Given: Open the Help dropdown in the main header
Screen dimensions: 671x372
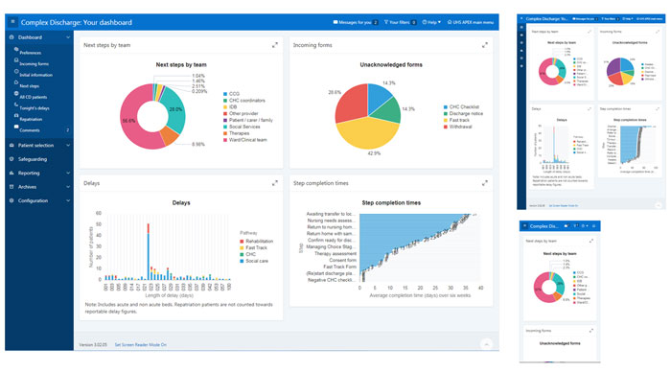Looking at the screenshot, I should 431,22.
